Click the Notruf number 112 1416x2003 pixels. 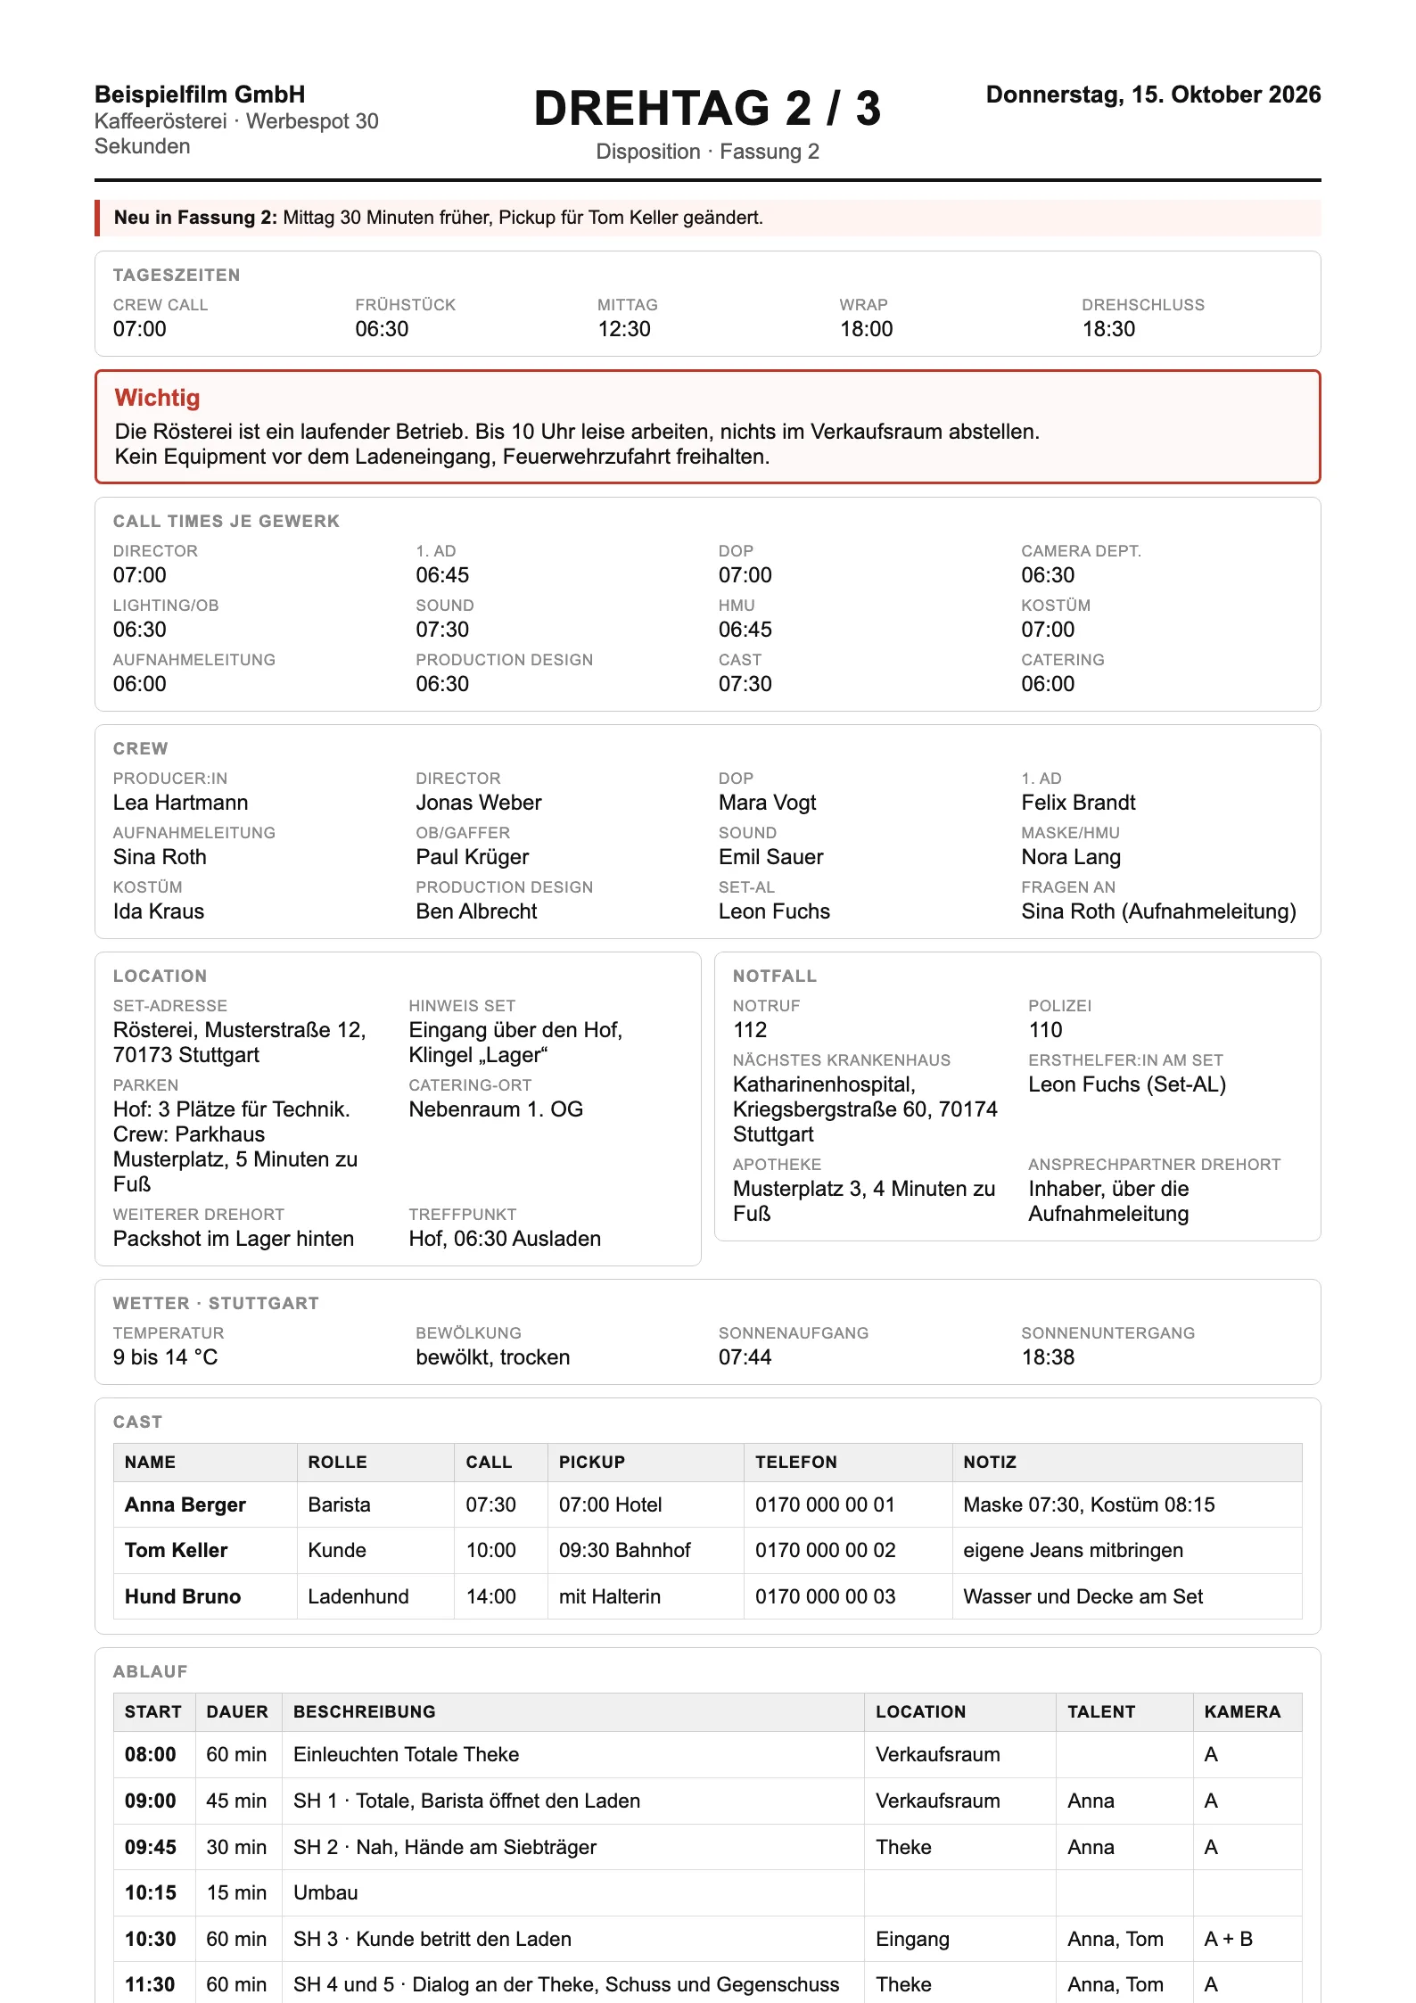750,1030
